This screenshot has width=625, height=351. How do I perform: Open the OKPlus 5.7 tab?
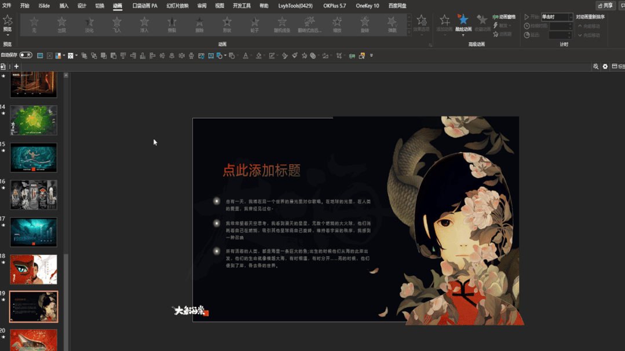click(335, 6)
